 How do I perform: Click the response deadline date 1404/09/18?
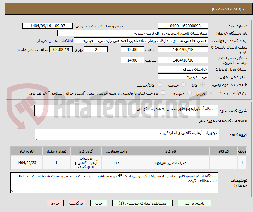coord(183,49)
